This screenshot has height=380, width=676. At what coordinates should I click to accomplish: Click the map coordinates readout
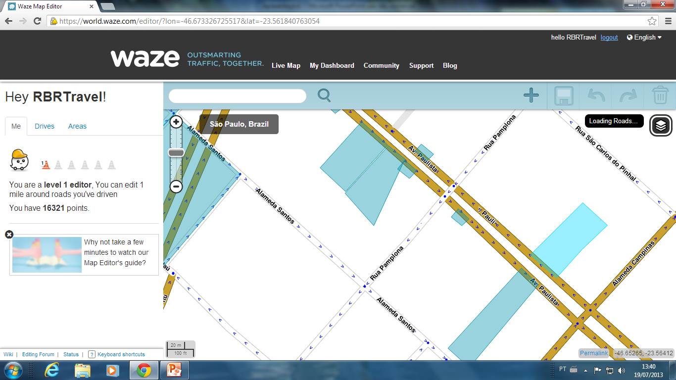point(643,353)
